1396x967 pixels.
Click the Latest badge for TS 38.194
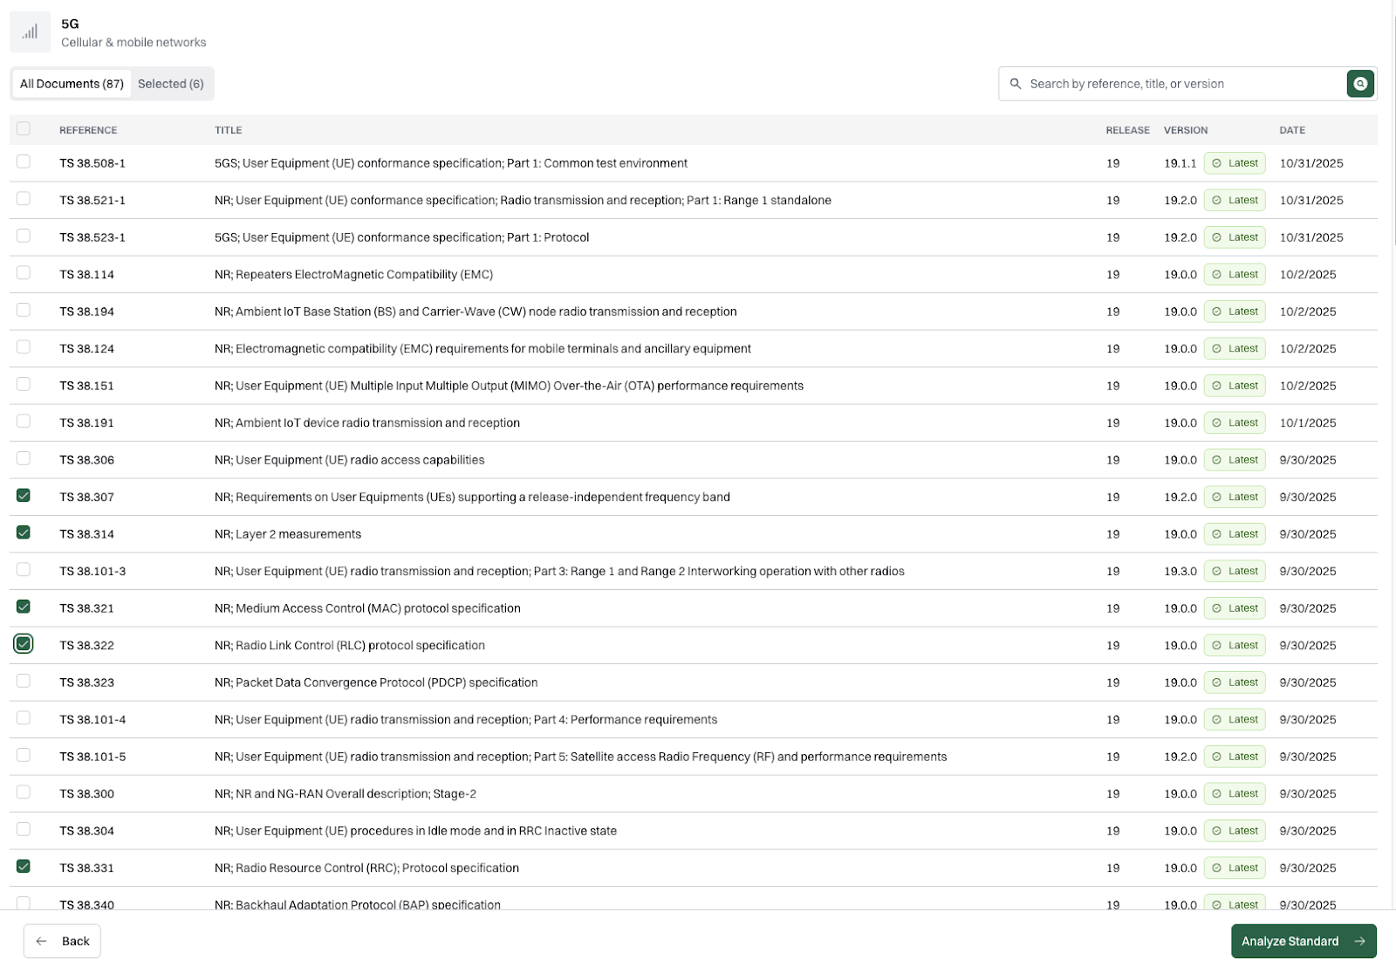pos(1235,312)
